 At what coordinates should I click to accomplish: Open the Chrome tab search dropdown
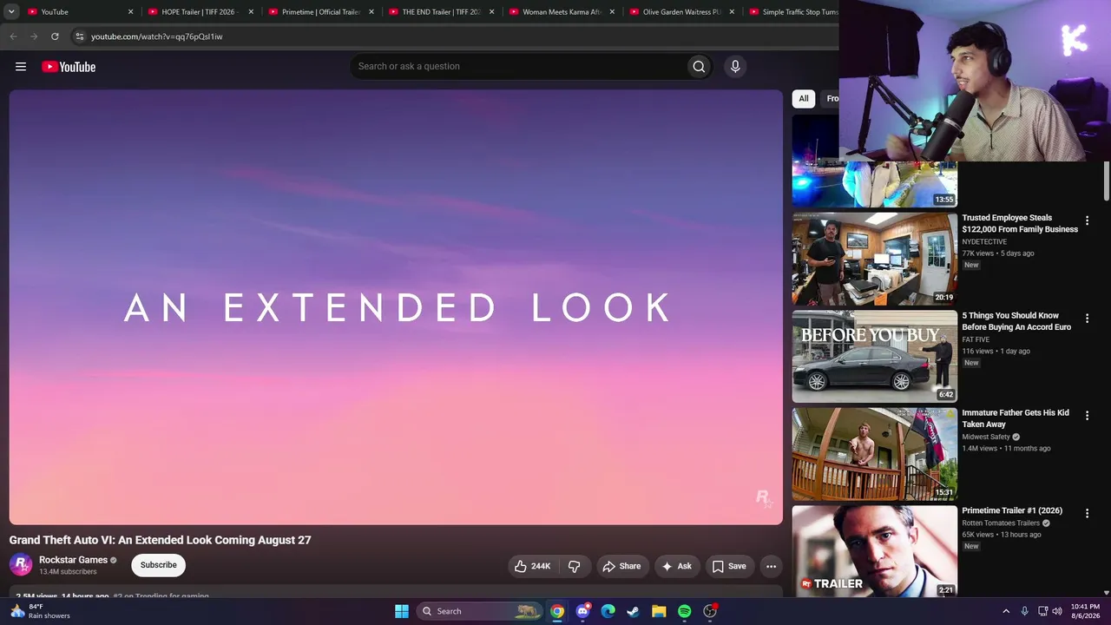click(x=11, y=12)
